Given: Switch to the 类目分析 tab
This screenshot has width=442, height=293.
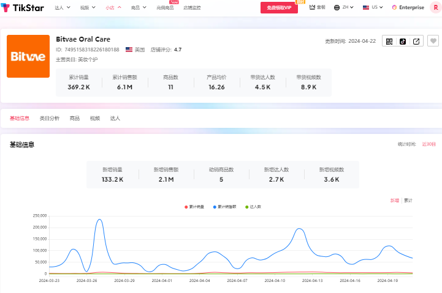Looking at the screenshot, I should tap(50, 119).
